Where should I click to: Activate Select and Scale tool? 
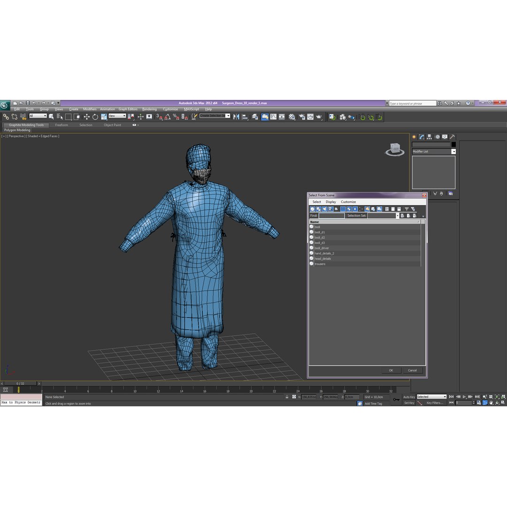[x=104, y=117]
